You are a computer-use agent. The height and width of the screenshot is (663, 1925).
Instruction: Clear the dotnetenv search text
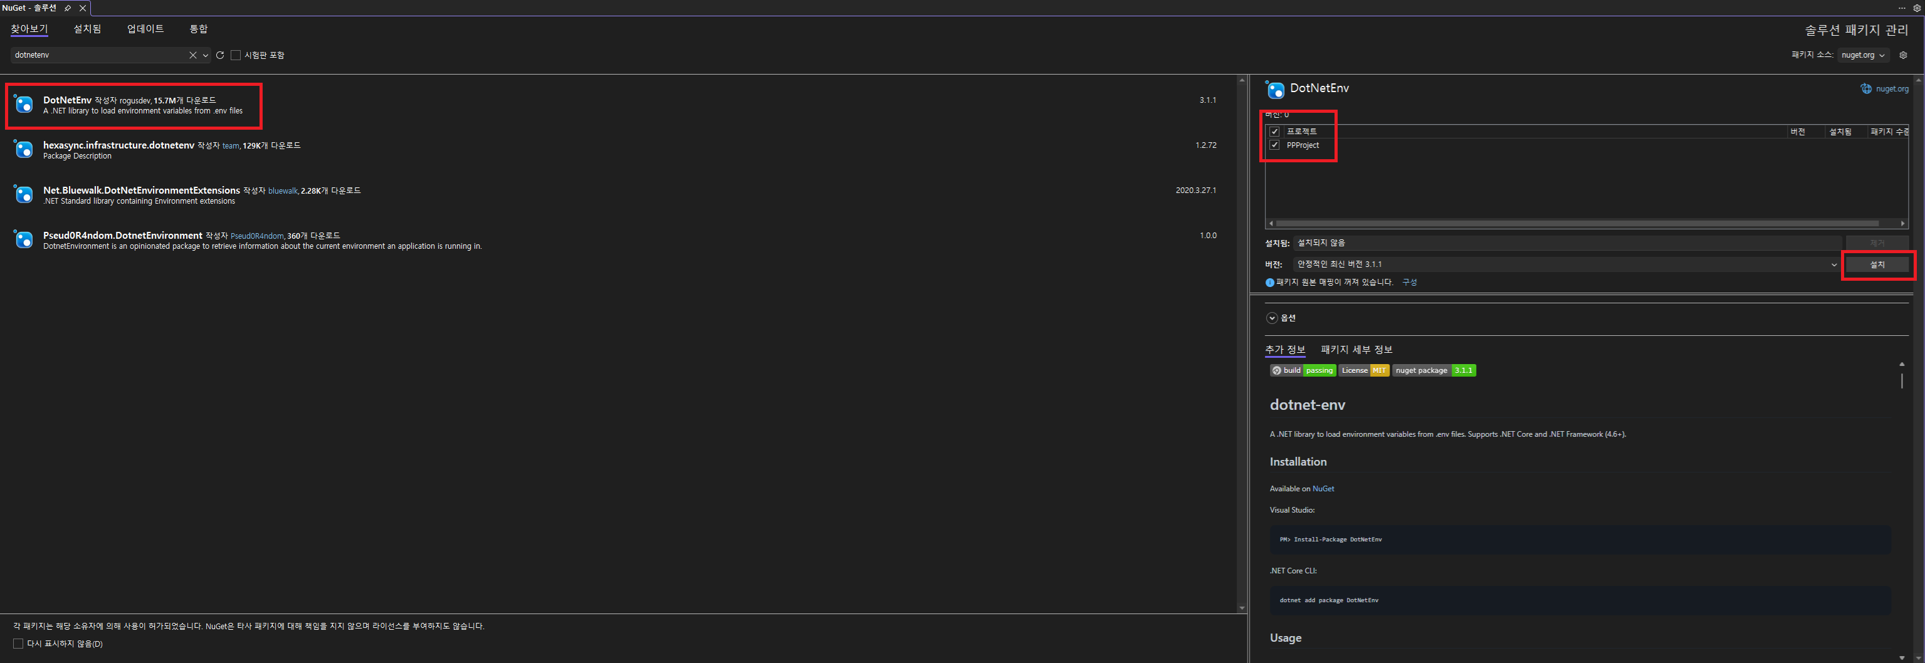[x=193, y=55]
